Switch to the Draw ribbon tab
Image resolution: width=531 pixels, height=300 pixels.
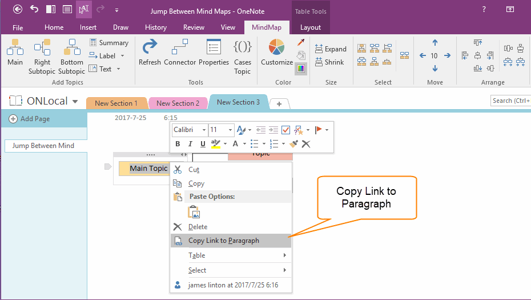point(120,27)
